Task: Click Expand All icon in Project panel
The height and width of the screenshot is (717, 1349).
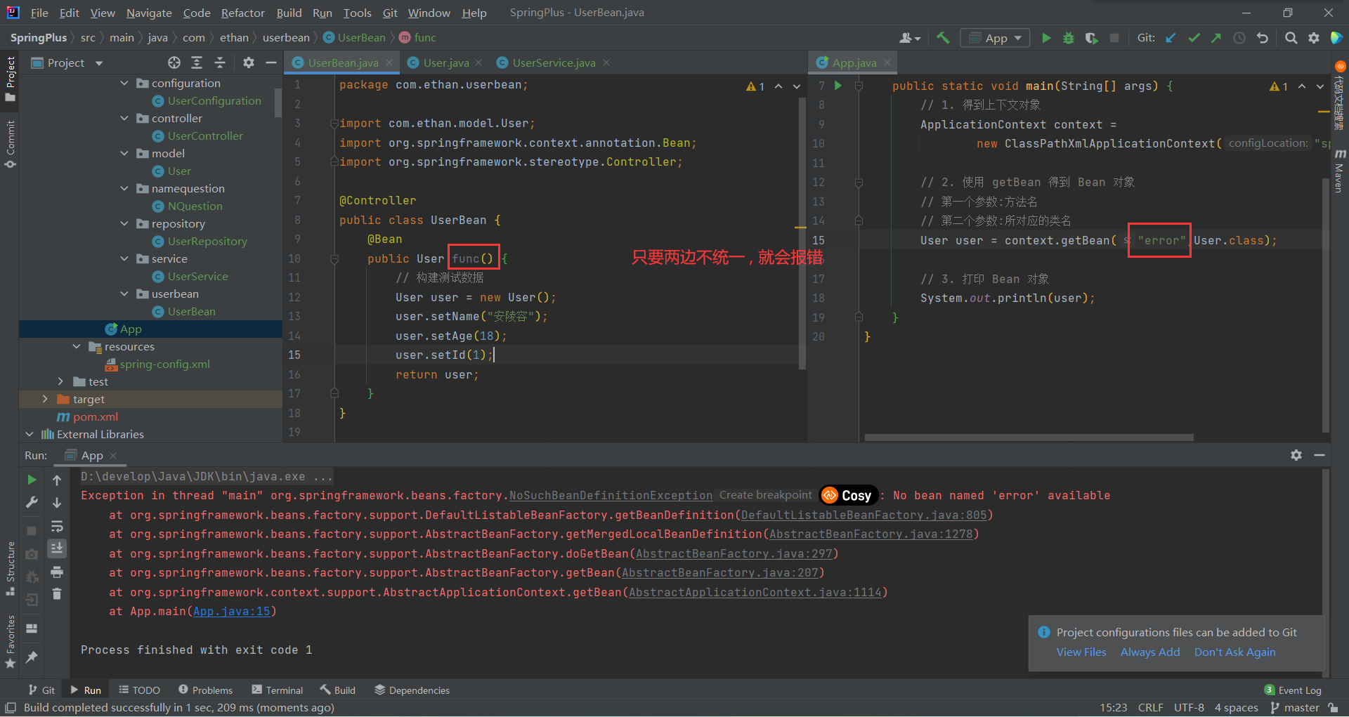Action: pyautogui.click(x=197, y=63)
